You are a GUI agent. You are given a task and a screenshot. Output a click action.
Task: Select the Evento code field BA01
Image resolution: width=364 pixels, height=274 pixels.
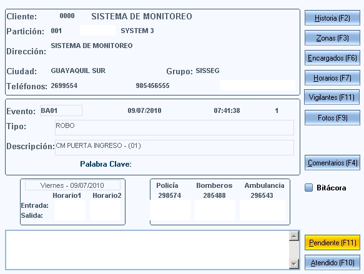(x=61, y=110)
